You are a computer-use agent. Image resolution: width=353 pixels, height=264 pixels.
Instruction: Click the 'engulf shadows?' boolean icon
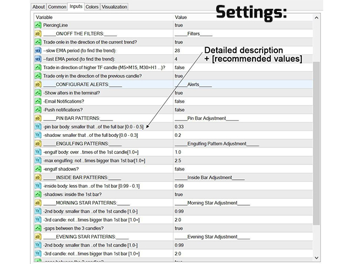(38, 169)
